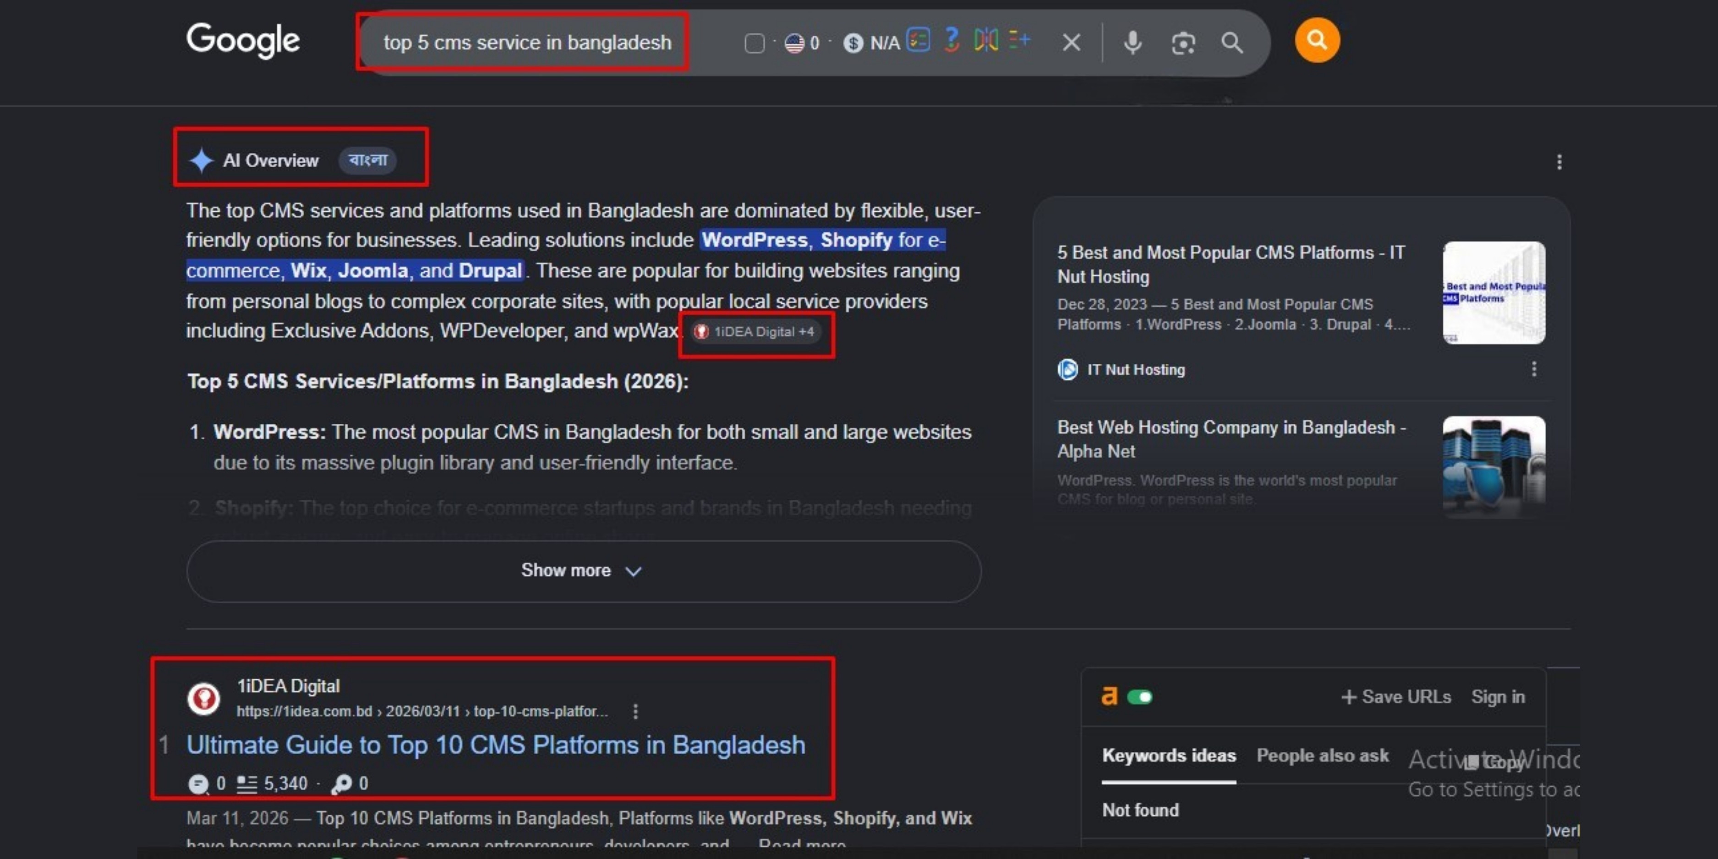This screenshot has width=1718, height=859.
Task: Click the AI Overview sparkle icon
Action: pyautogui.click(x=201, y=161)
